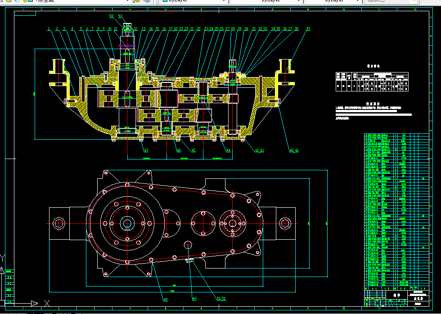Select the callout label 50 51
This screenshot has width=441, height=314.
221,299
